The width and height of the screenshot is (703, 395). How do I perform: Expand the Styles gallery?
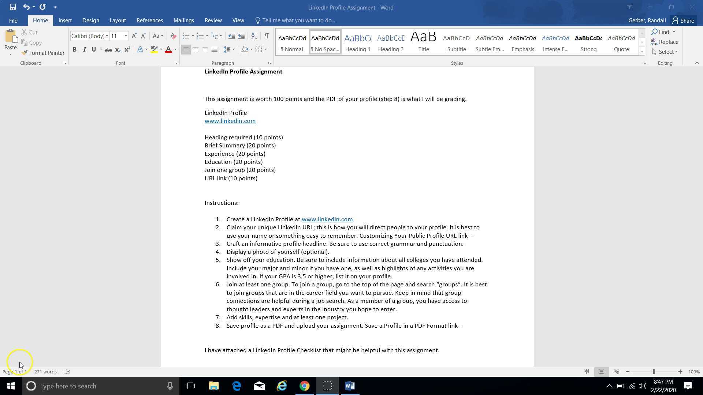642,51
